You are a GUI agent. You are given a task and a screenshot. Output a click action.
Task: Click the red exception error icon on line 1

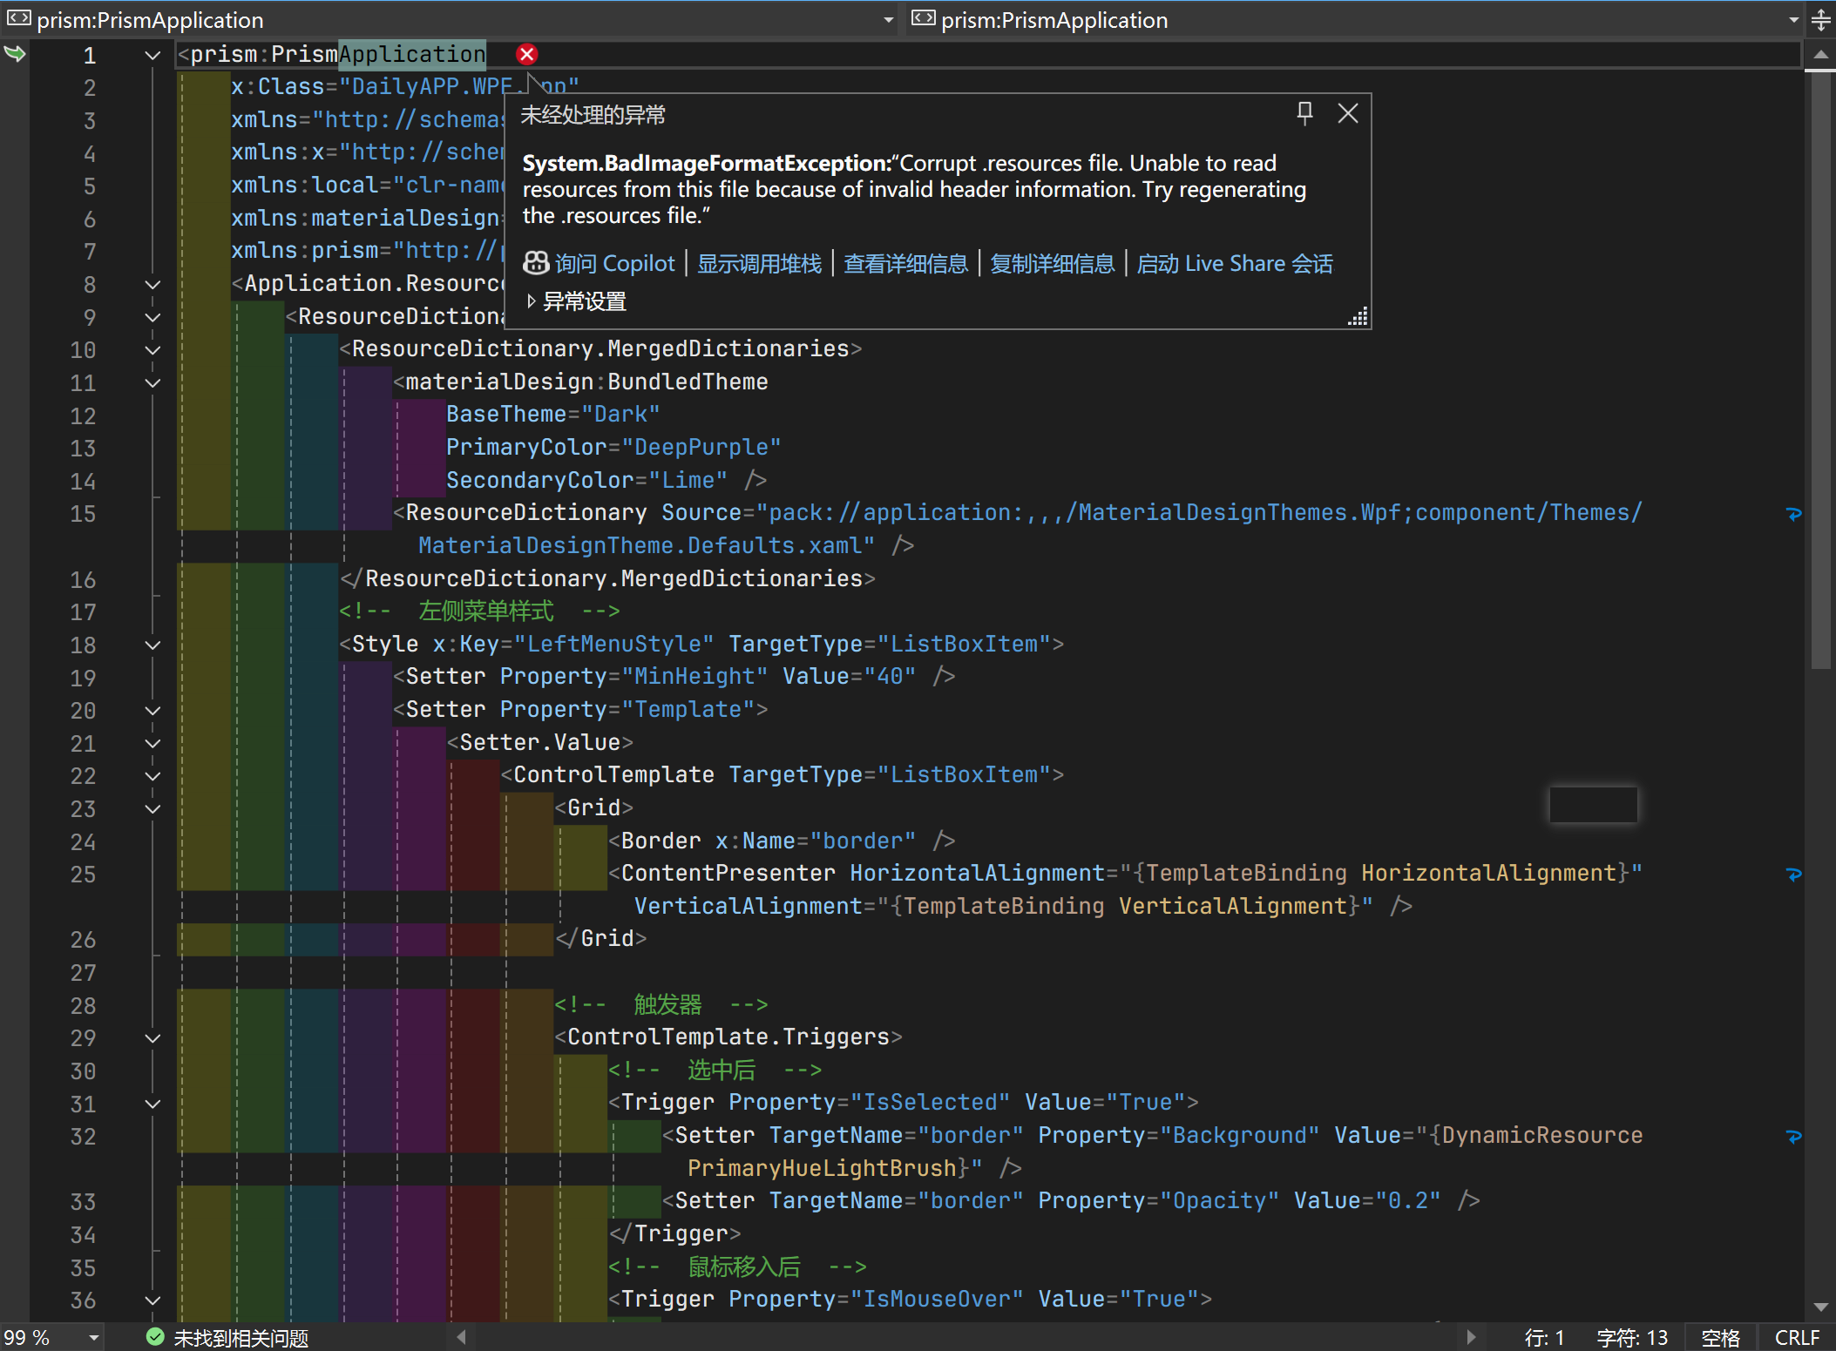(526, 54)
